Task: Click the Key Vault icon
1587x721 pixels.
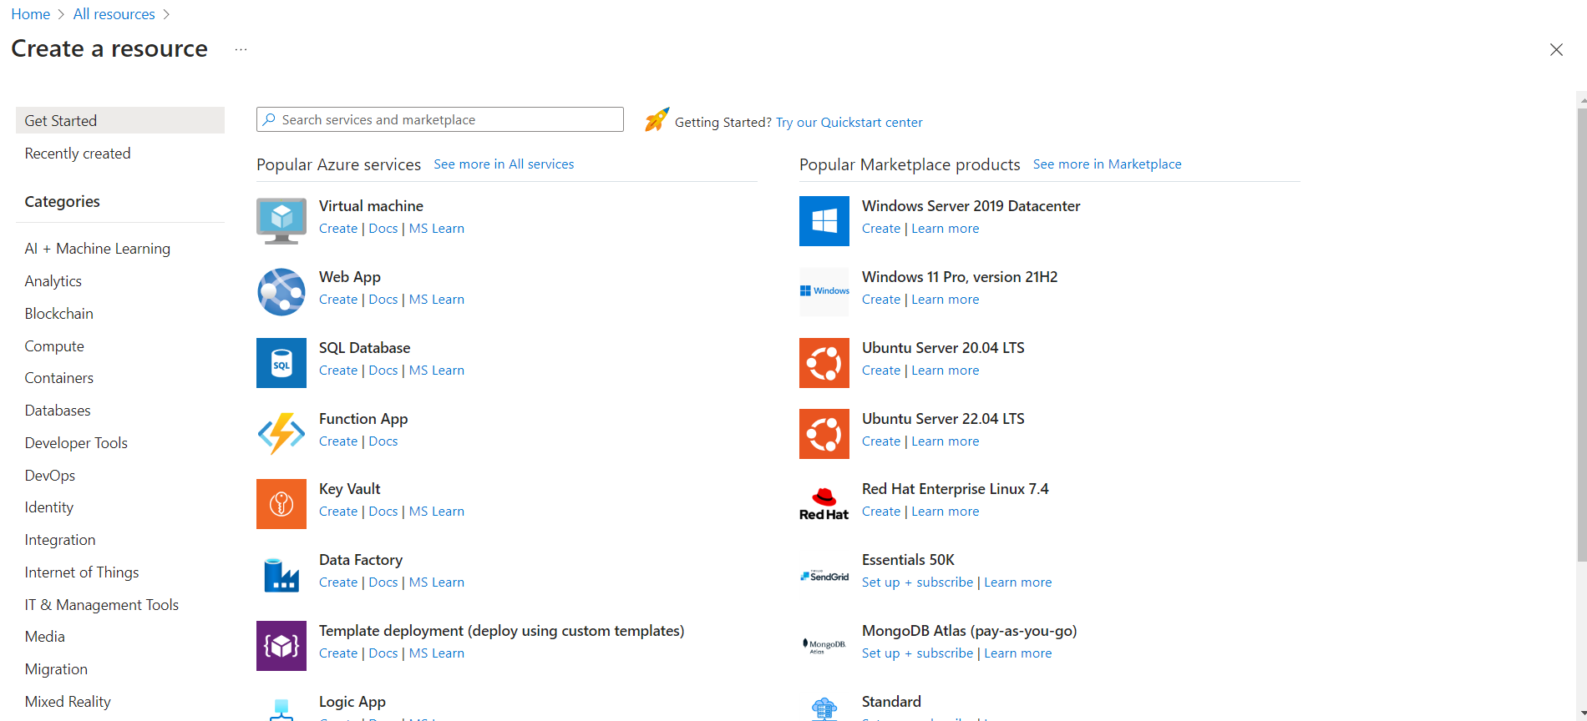Action: (x=281, y=504)
